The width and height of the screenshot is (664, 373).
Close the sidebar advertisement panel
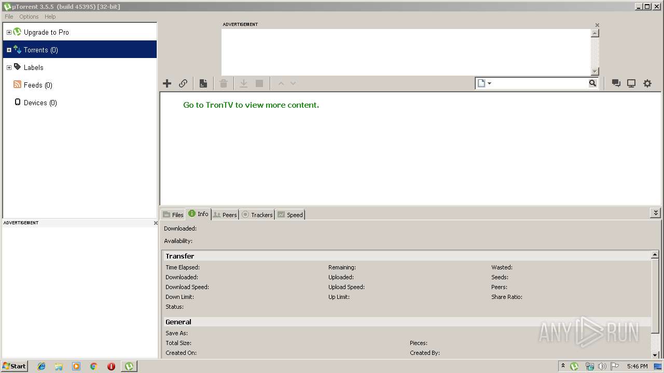point(156,223)
